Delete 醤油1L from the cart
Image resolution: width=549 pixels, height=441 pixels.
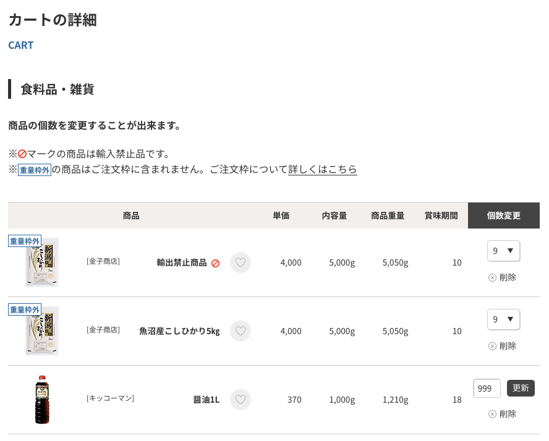click(502, 414)
